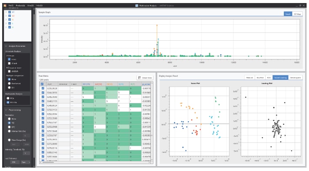
Task: Open the m/z tolerance unit dropdown
Action: coord(26,162)
